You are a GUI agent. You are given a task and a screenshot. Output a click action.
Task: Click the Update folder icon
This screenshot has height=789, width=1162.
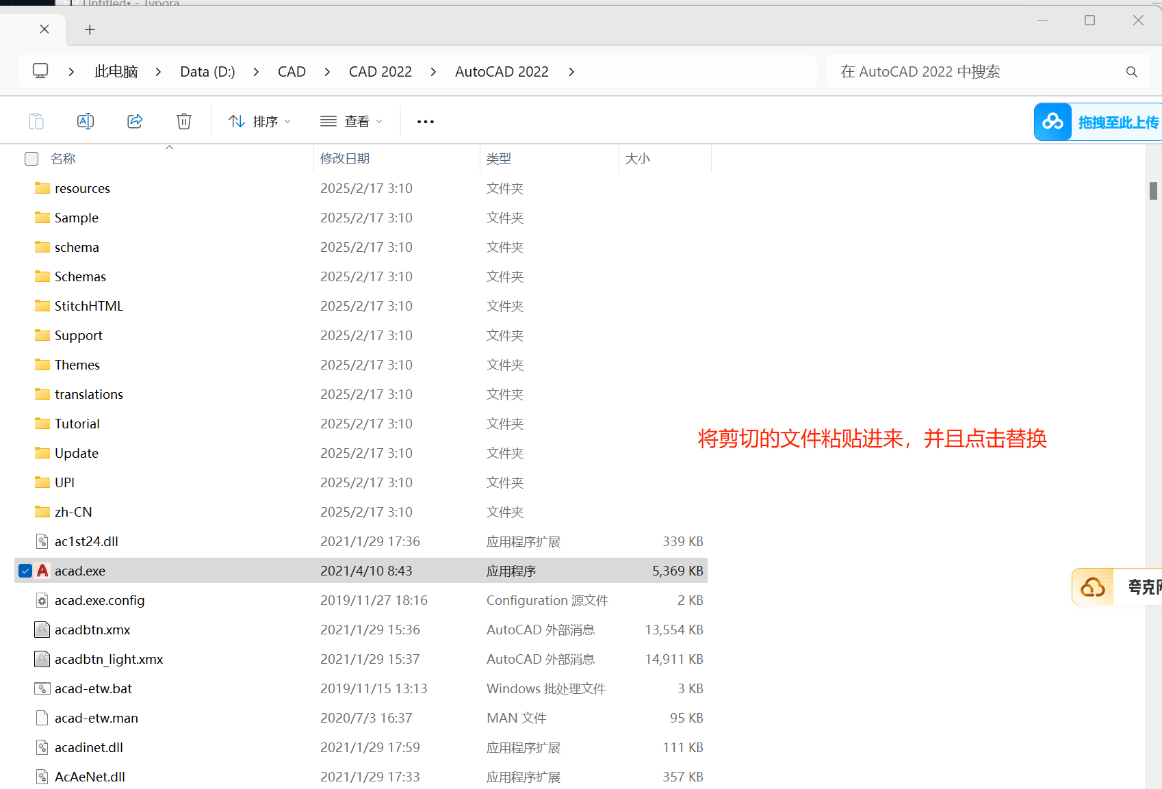tap(42, 453)
